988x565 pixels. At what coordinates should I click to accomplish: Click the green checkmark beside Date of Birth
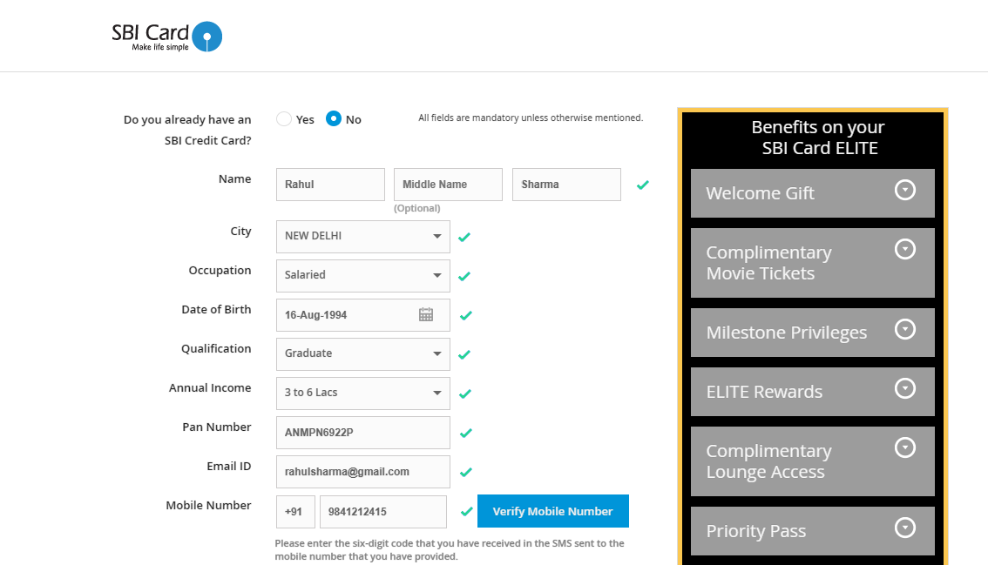tap(465, 315)
